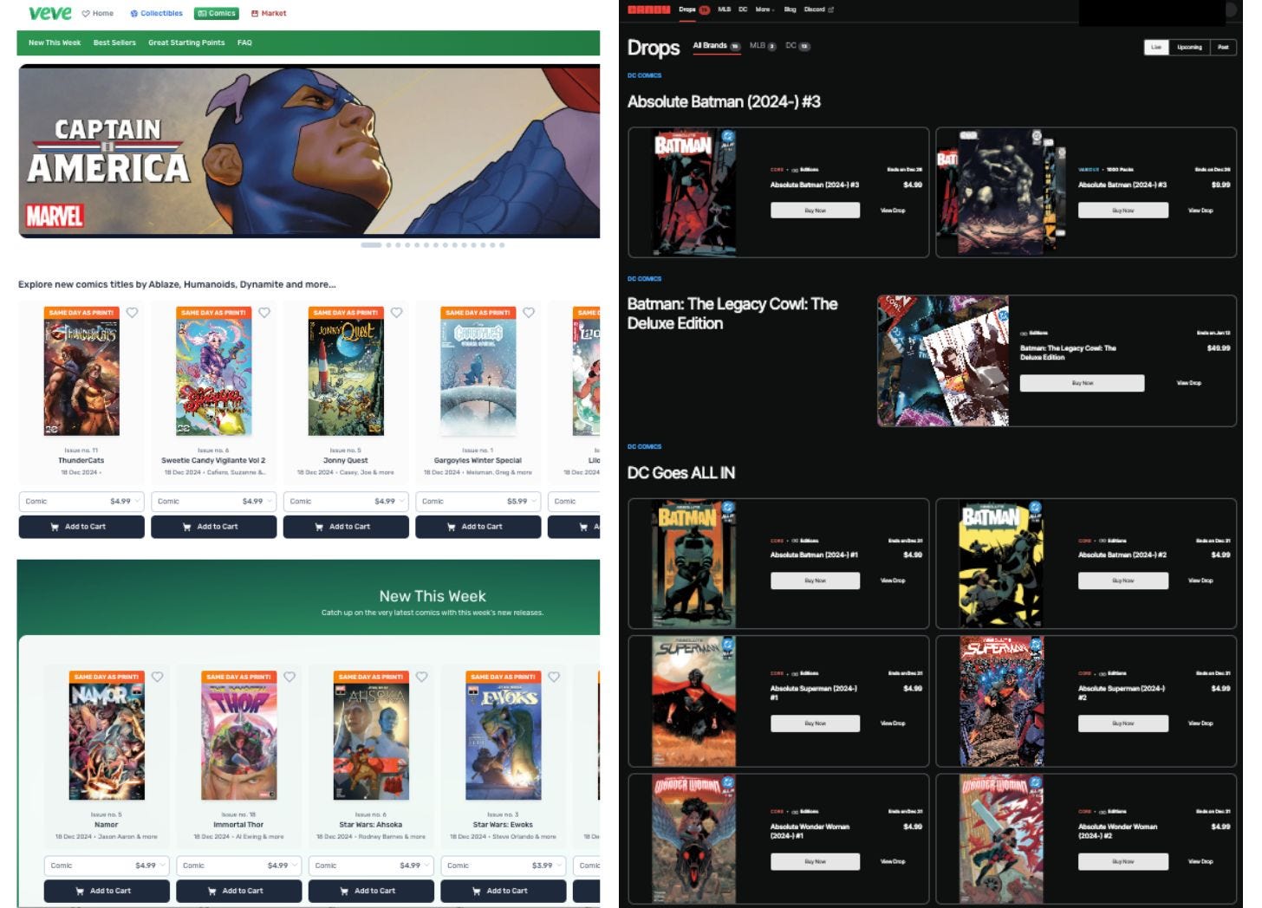Screen dimensions: 1262x908
Task: Add ThunderCats to cart
Action: tap(81, 527)
